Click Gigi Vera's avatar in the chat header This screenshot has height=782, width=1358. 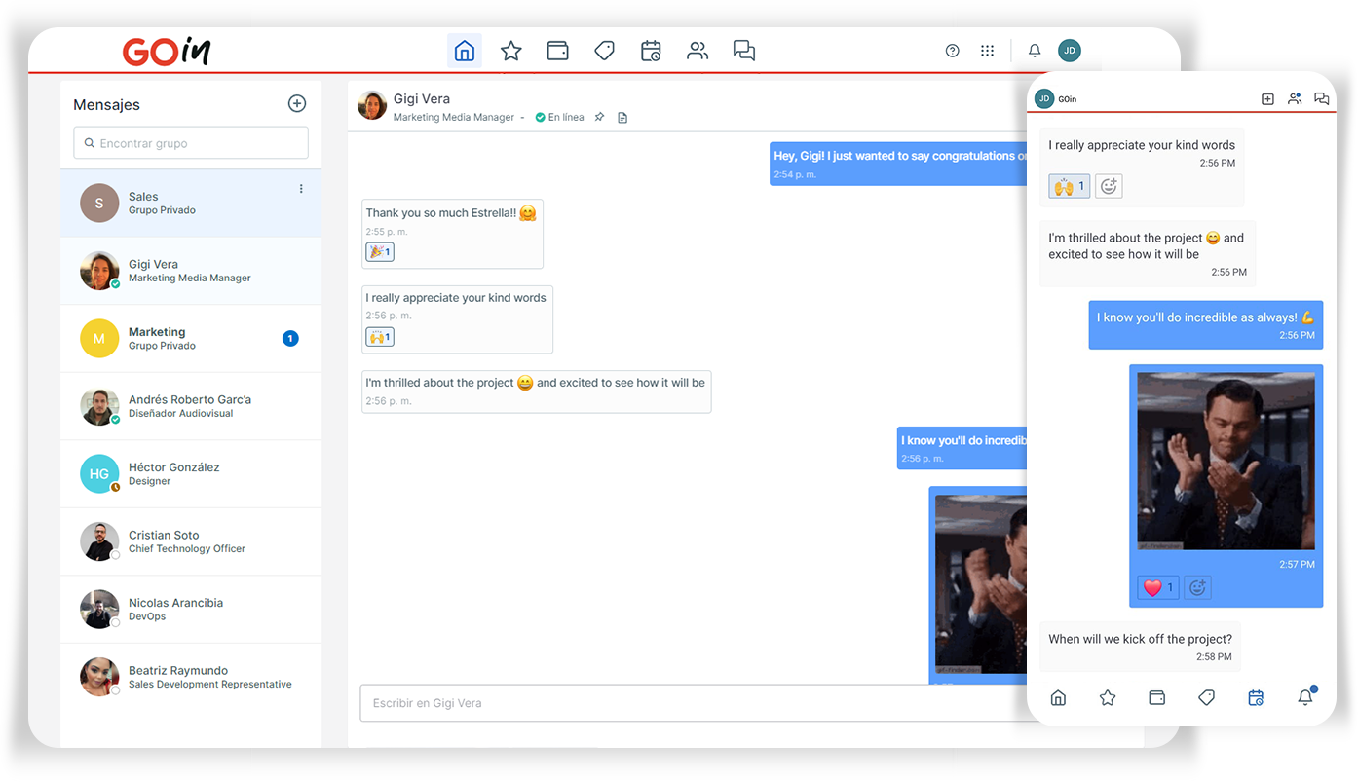[x=372, y=105]
